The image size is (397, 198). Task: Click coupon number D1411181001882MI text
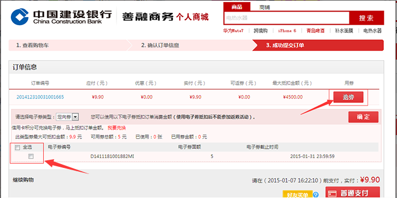click(x=112, y=156)
